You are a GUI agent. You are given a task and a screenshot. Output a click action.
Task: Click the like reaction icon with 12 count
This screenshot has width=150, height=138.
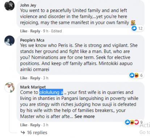pyautogui.click(x=134, y=28)
